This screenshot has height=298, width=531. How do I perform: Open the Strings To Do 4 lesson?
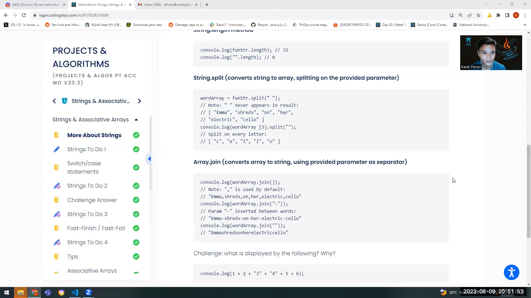tap(87, 242)
